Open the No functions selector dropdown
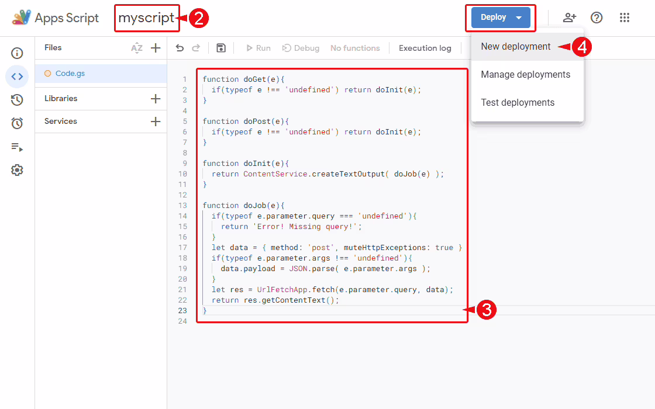655x409 pixels. [x=355, y=48]
